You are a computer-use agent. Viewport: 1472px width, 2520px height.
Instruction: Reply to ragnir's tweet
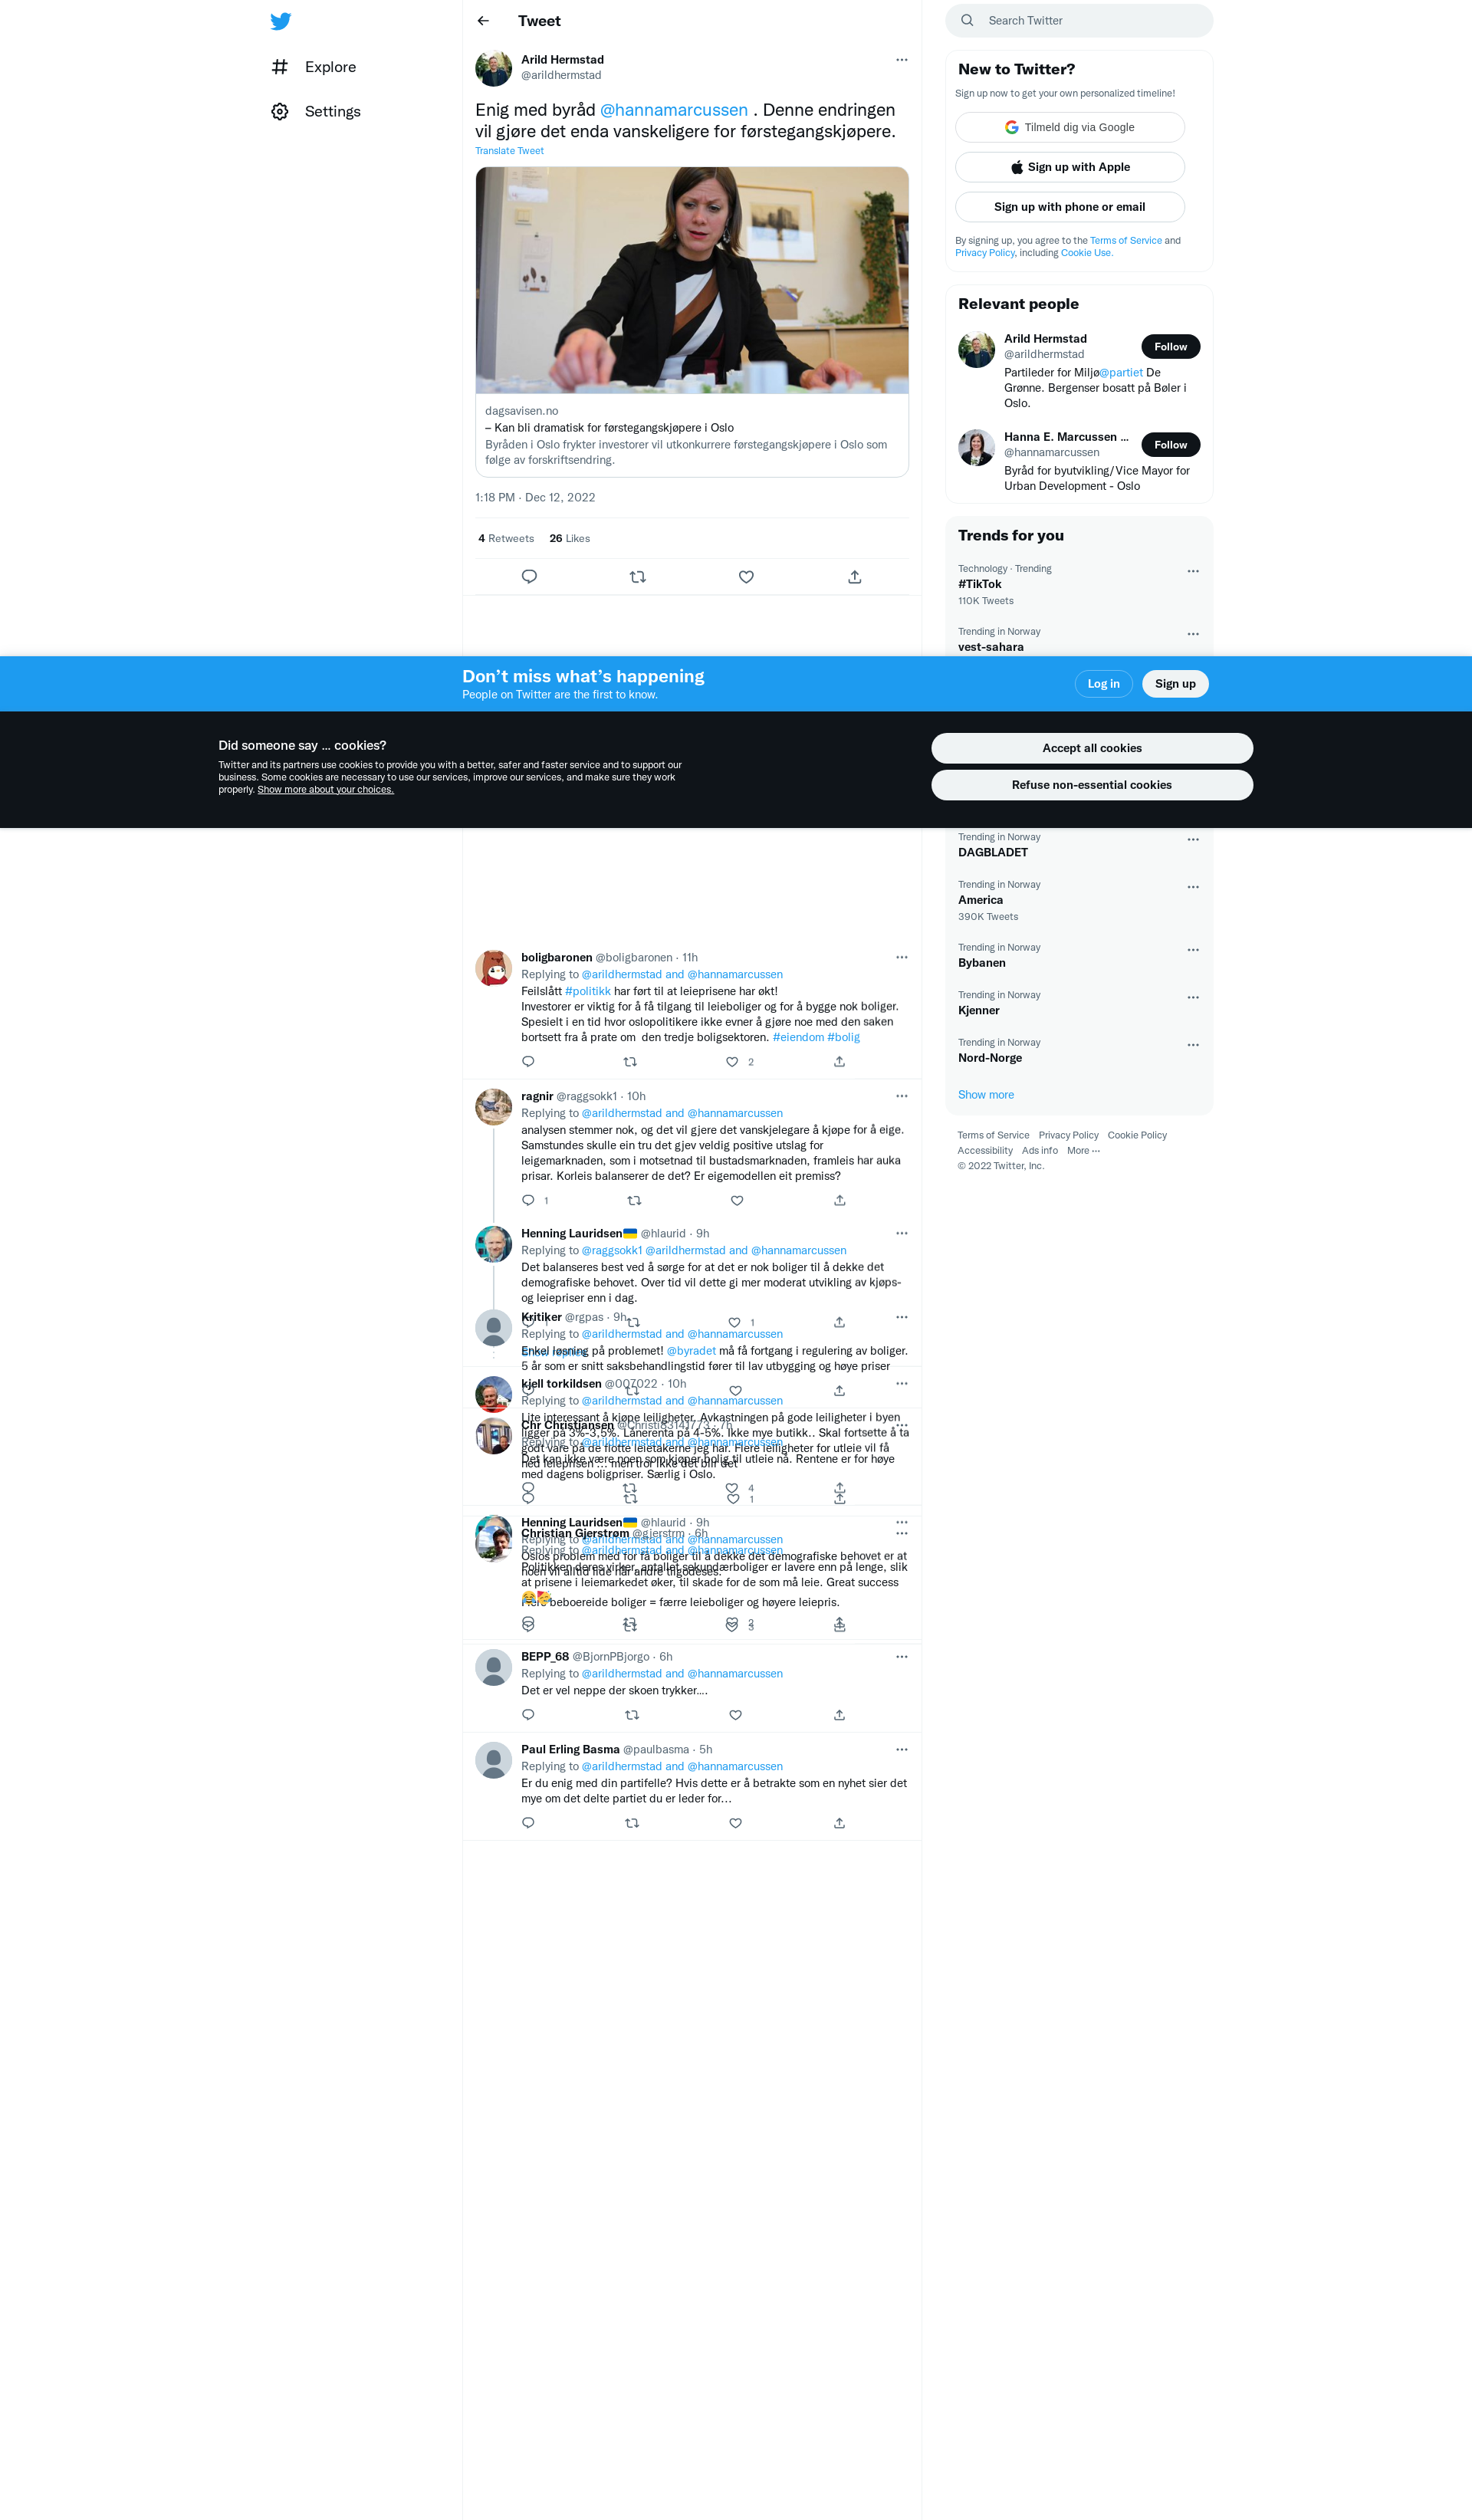click(x=528, y=1200)
